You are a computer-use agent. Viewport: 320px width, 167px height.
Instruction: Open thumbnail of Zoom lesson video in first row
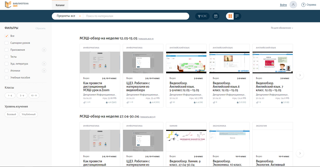100,62
